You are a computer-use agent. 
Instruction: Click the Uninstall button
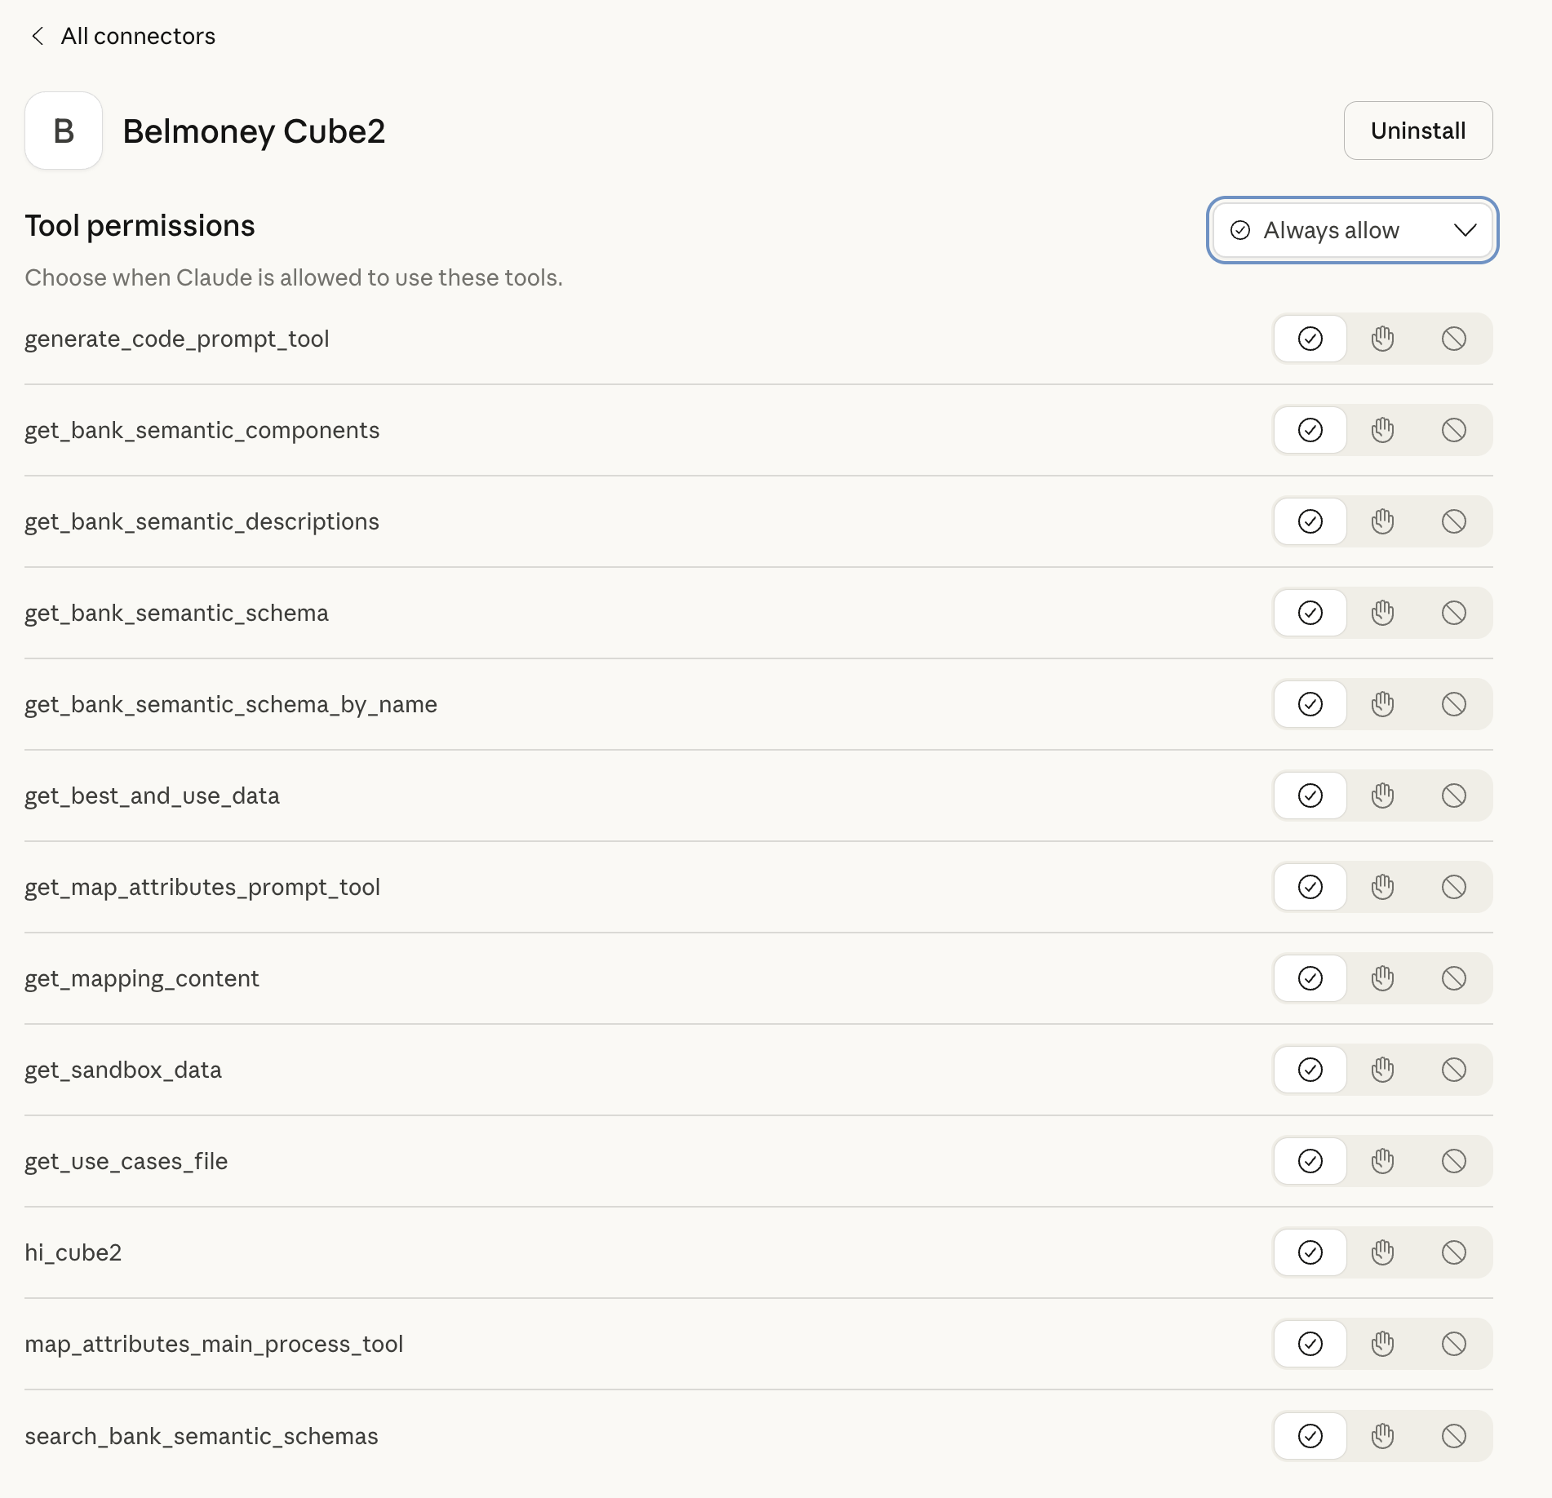[x=1417, y=131]
